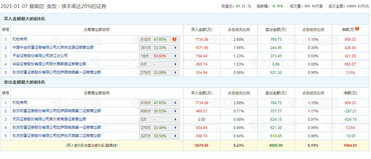Expand the arrow for 机构专用 in the sell table
Image resolution: width=371 pixels, height=159 pixels.
pyautogui.click(x=175, y=103)
